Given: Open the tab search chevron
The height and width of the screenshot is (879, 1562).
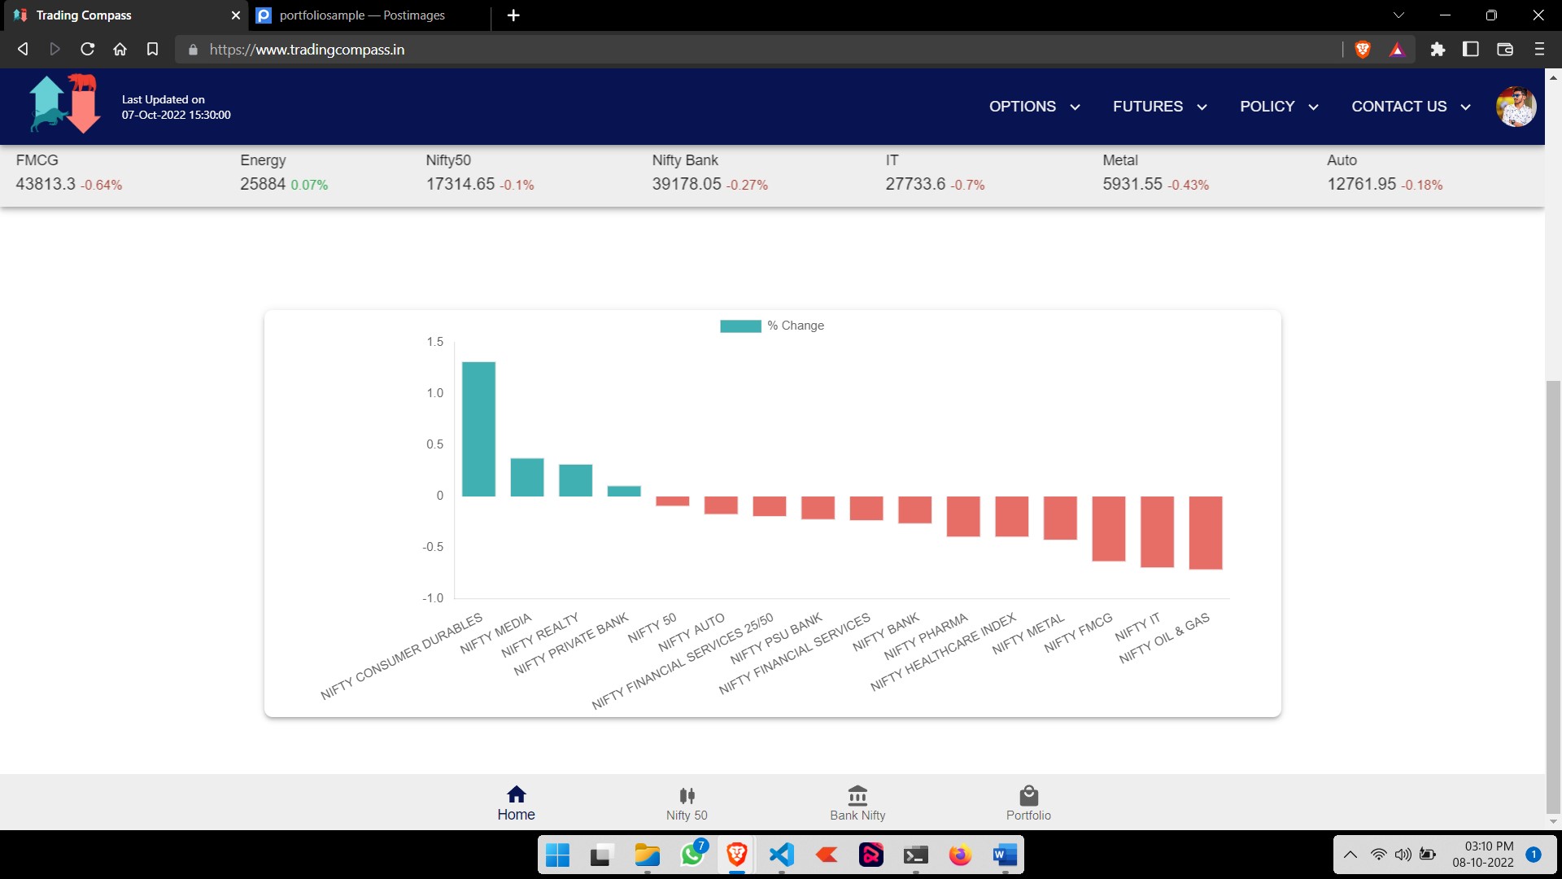Looking at the screenshot, I should (x=1398, y=15).
